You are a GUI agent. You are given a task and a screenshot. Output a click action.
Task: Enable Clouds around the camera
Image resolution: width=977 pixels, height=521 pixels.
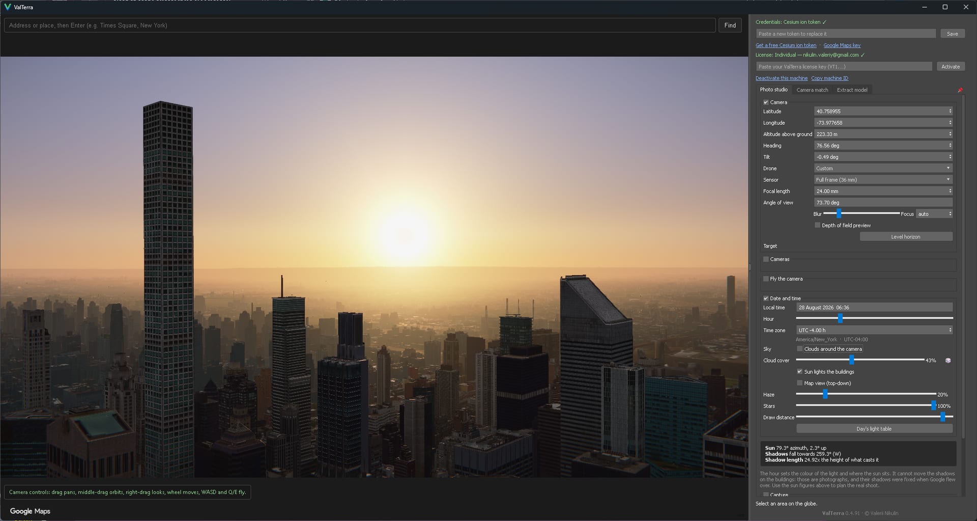(800, 349)
